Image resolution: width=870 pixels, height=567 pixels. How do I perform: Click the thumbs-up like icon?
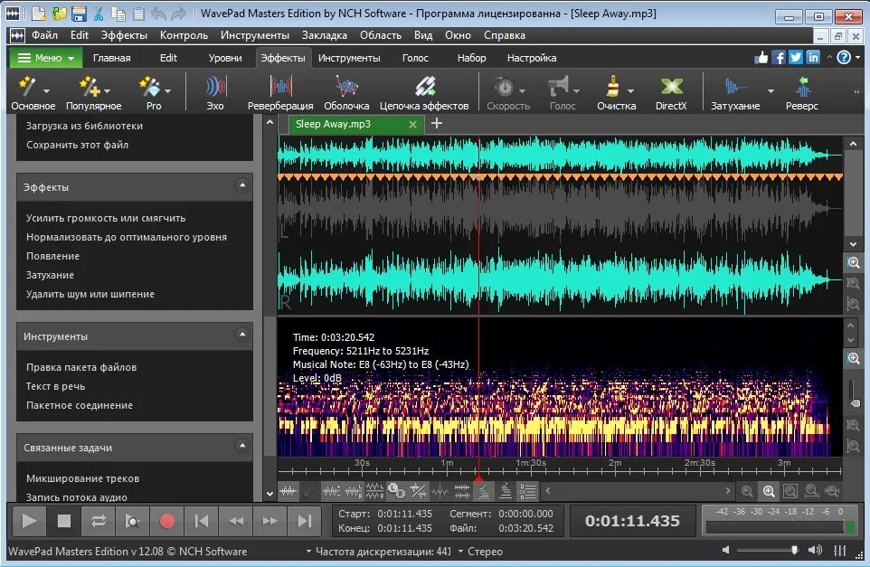point(761,57)
